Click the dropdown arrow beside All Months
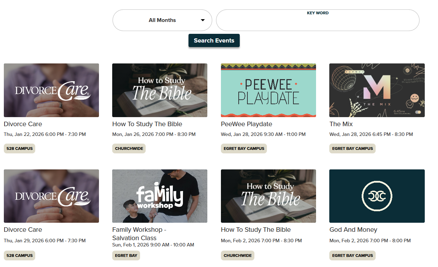 (203, 20)
